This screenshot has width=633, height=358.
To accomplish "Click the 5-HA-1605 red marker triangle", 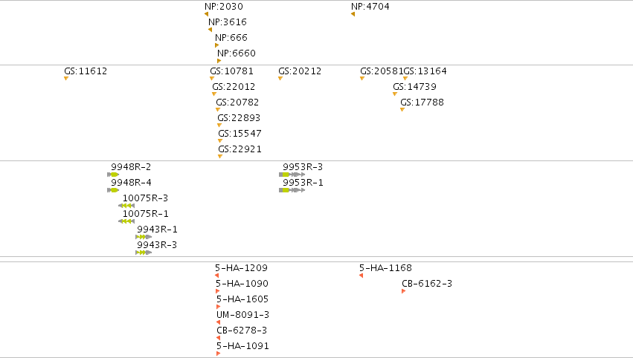I will [x=219, y=307].
